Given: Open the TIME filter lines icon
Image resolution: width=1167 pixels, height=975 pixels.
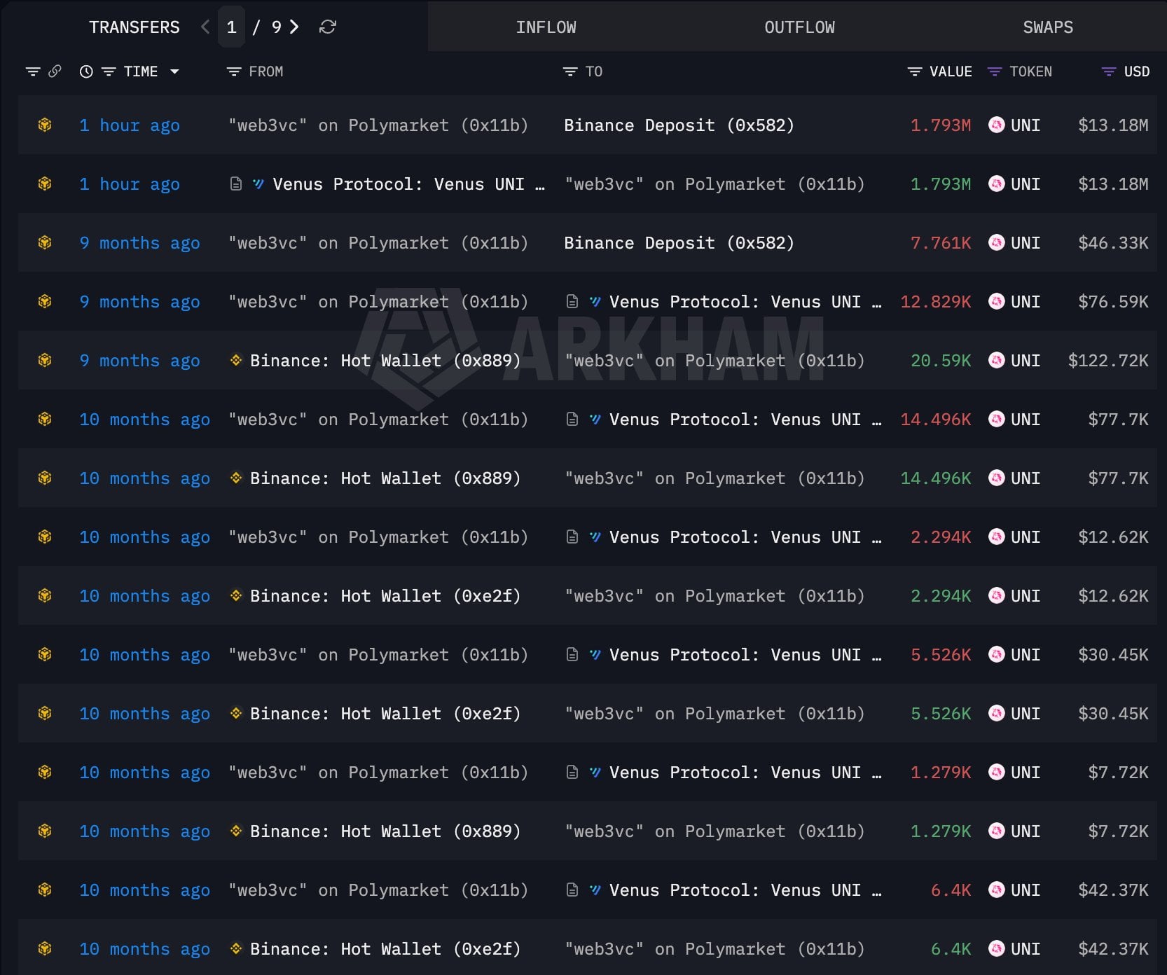Looking at the screenshot, I should 109,71.
